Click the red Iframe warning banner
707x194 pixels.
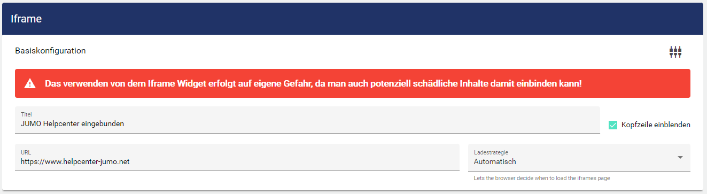pyautogui.click(x=353, y=83)
